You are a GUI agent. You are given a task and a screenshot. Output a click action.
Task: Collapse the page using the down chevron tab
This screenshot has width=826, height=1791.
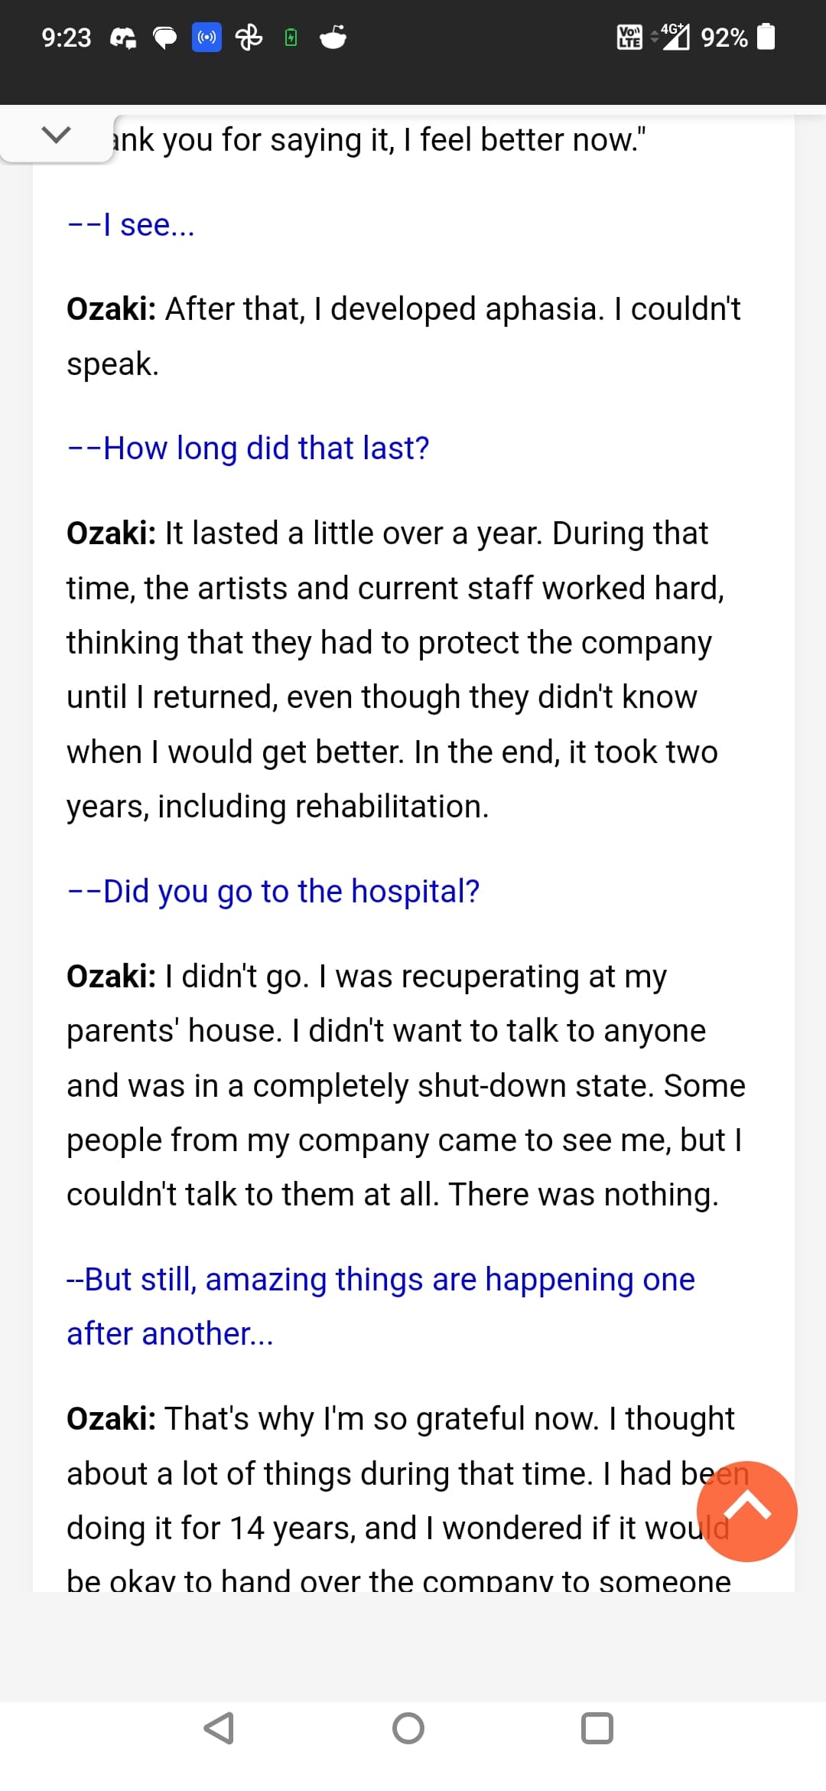click(x=57, y=135)
